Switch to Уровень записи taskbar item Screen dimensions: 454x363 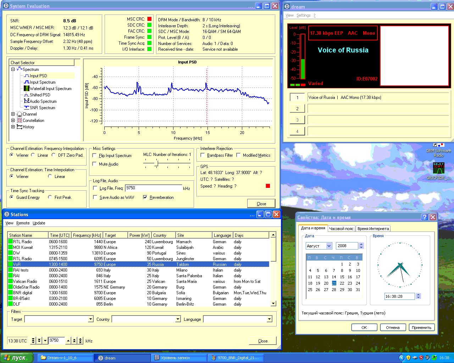tap(179, 358)
